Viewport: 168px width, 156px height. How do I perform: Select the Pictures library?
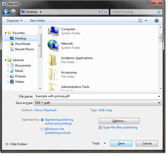pos(21,76)
